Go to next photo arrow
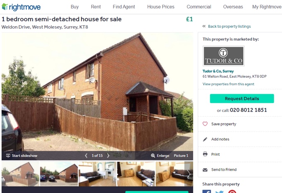The image size is (282, 193). tap(108, 156)
